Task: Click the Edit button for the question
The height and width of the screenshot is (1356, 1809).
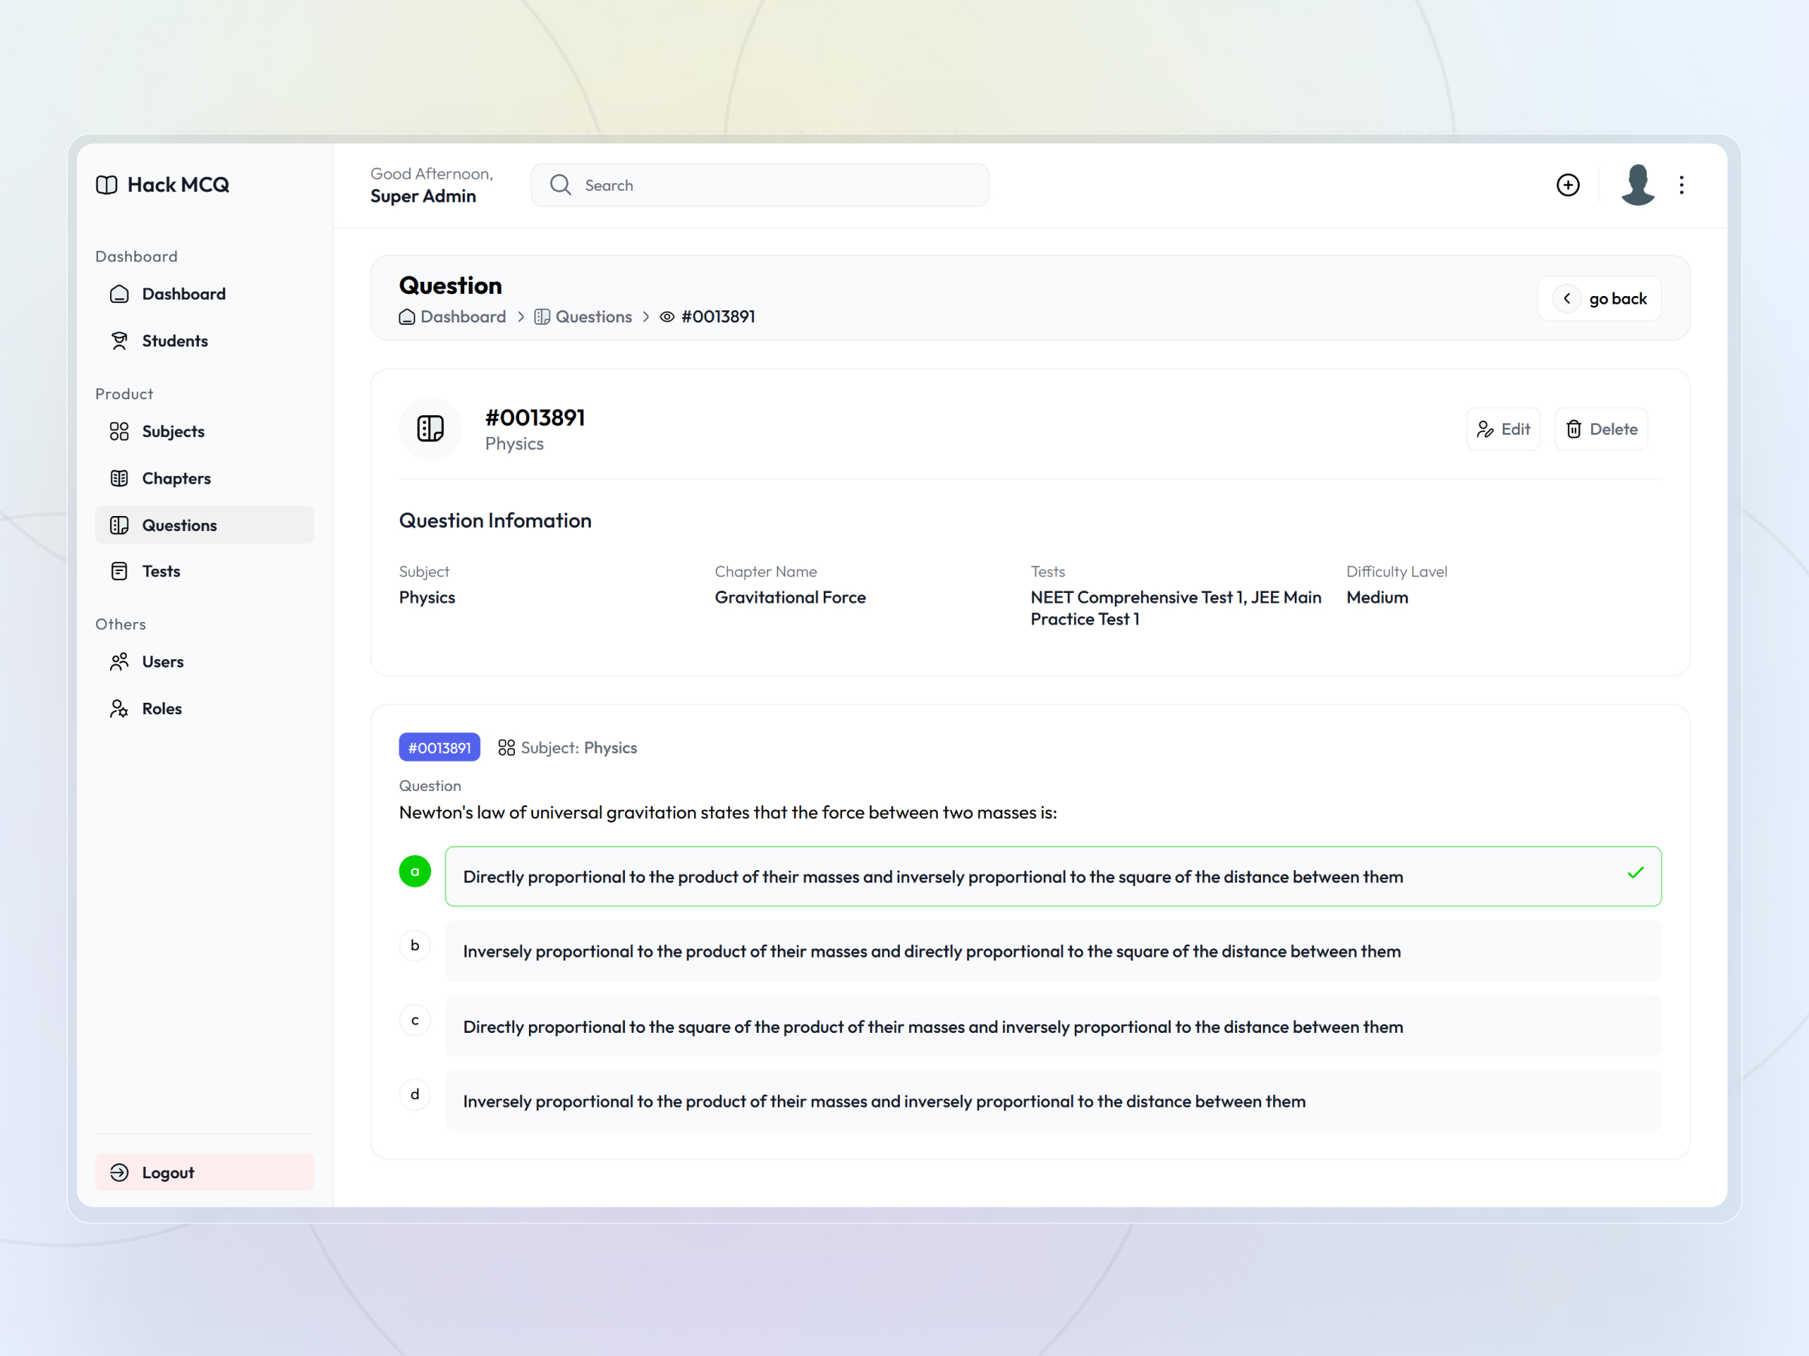Action: [x=1503, y=429]
